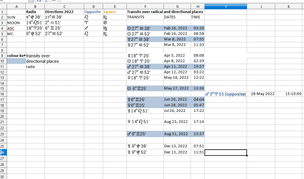Click the Moon radix value 14° 51' cell
The height and width of the screenshot is (179, 304).
click(x=35, y=23)
